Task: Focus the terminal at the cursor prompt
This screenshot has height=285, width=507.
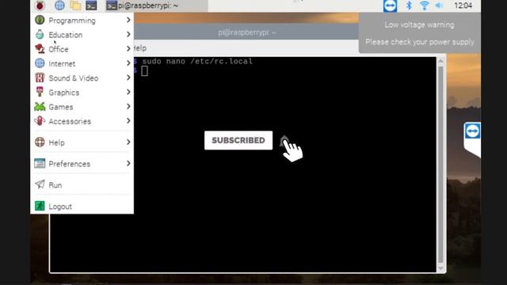Action: (x=144, y=71)
